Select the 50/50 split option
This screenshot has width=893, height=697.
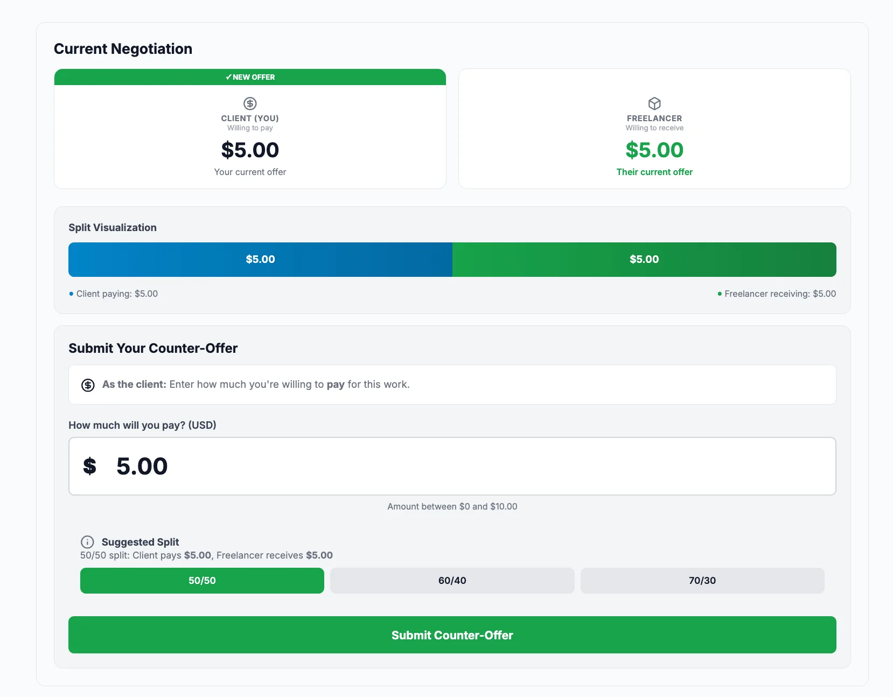(202, 581)
